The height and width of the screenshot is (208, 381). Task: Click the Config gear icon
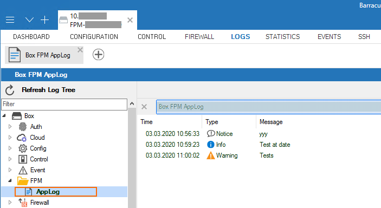(x=23, y=148)
